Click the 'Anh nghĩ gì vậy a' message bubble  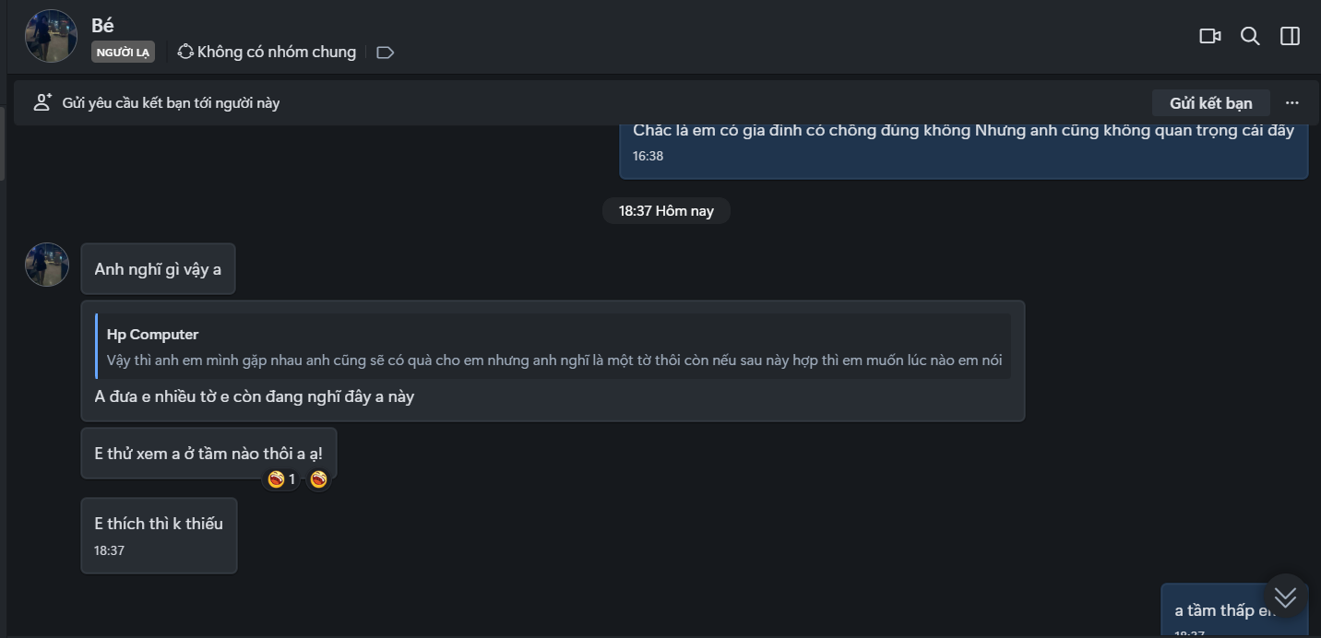[158, 269]
